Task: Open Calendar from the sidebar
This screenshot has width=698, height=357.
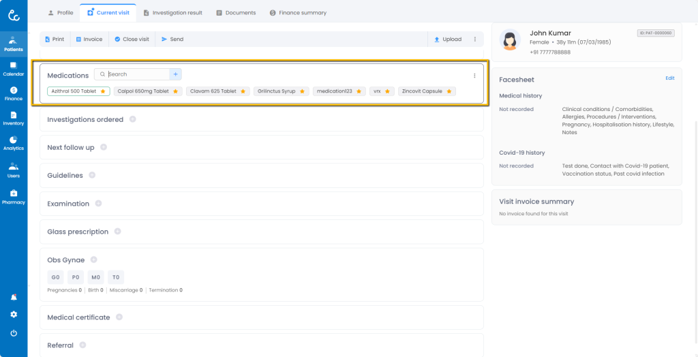Action: tap(13, 68)
